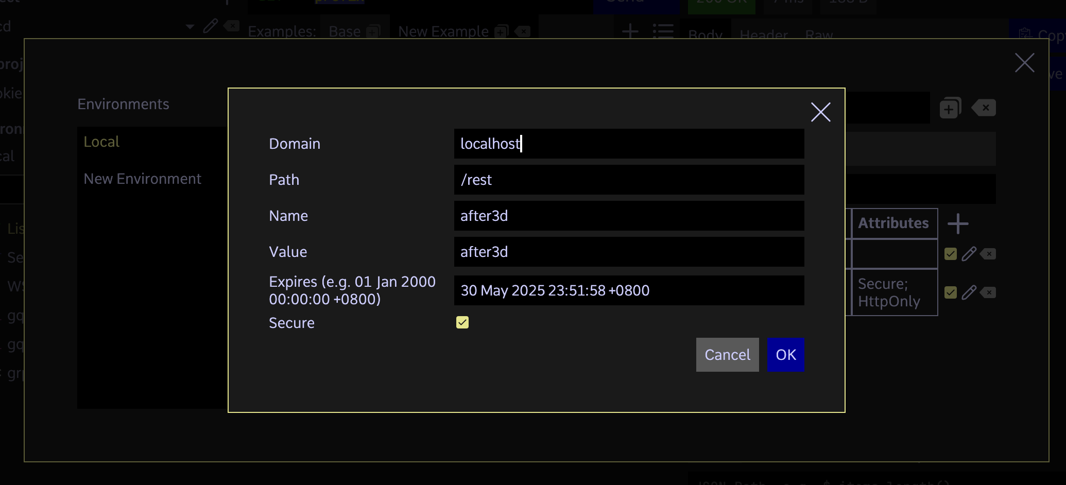Toggle the Secure checkbox
The width and height of the screenshot is (1066, 485).
point(462,322)
